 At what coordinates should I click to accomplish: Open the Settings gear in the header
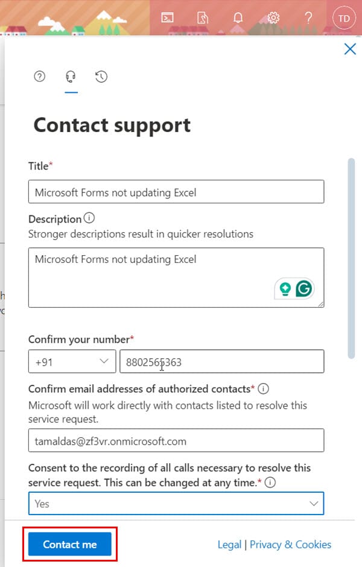(273, 17)
